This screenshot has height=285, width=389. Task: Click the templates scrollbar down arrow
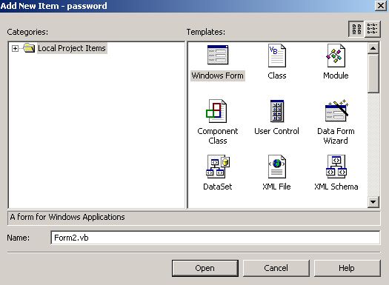[373, 202]
